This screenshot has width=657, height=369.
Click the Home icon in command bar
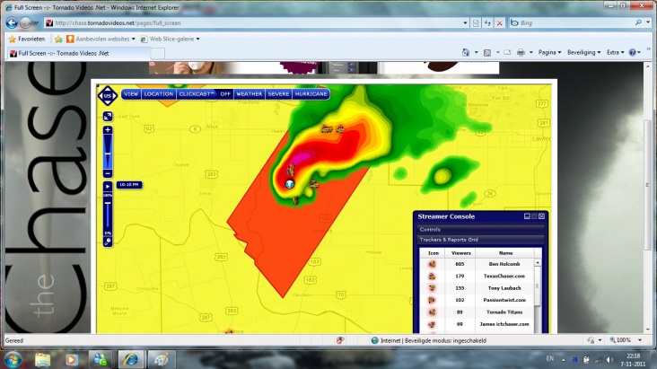coord(466,52)
